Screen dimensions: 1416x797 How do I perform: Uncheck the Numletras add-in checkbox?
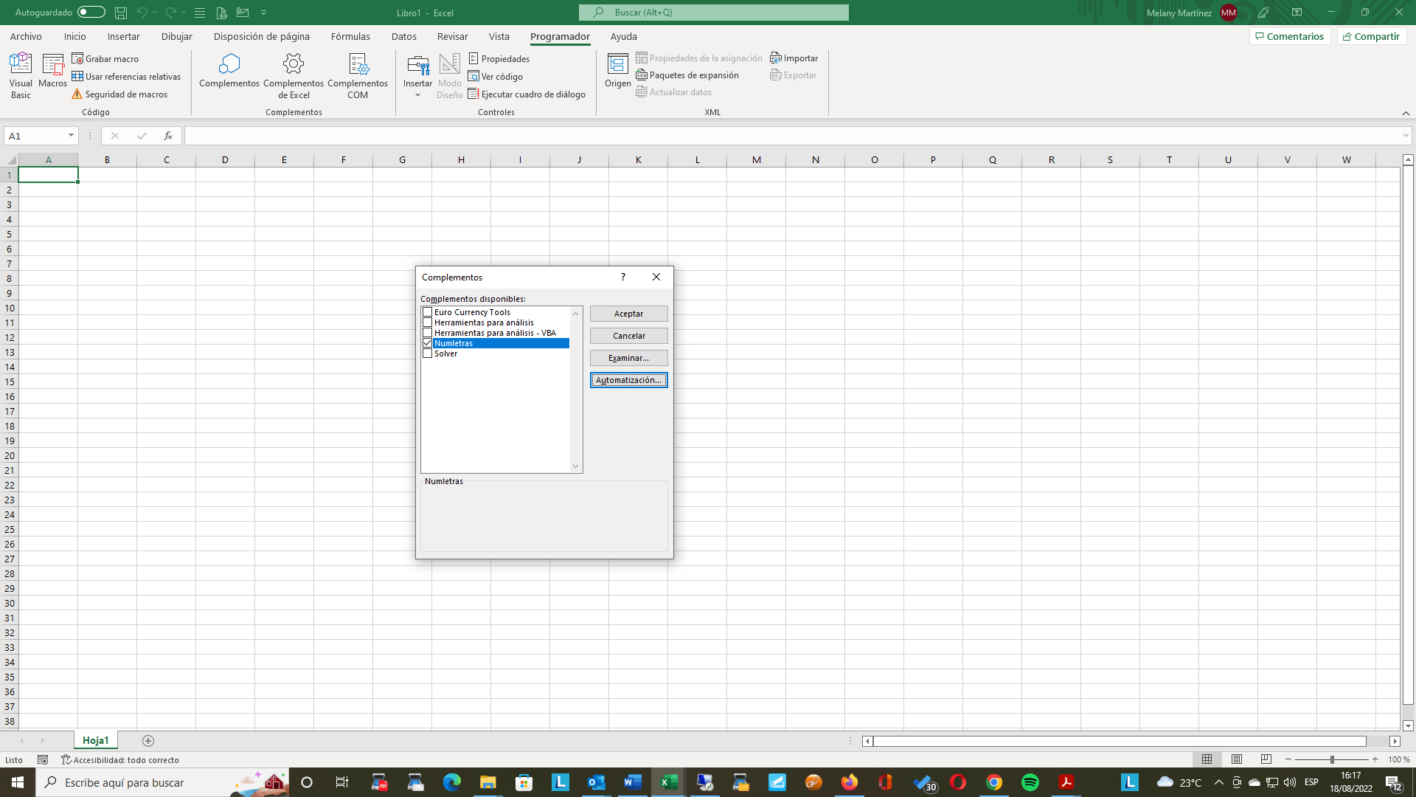click(427, 343)
